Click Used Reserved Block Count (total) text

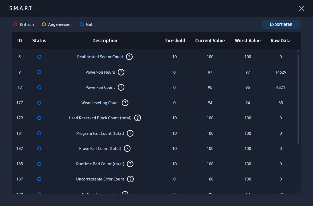click(x=100, y=118)
